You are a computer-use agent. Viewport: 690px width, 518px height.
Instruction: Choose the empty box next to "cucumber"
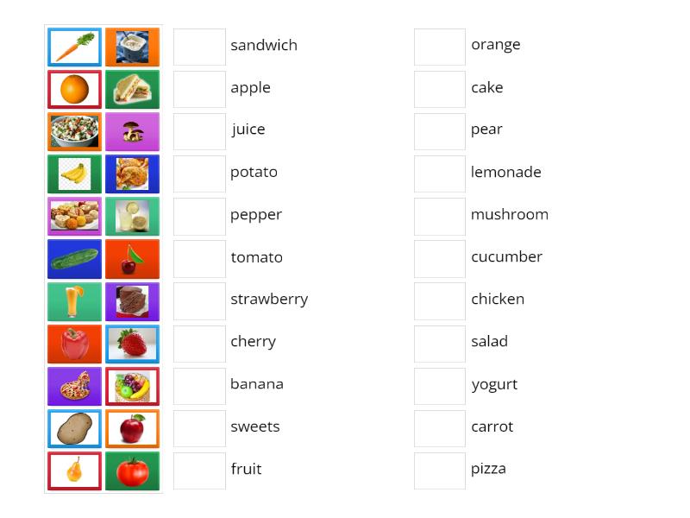coord(440,258)
